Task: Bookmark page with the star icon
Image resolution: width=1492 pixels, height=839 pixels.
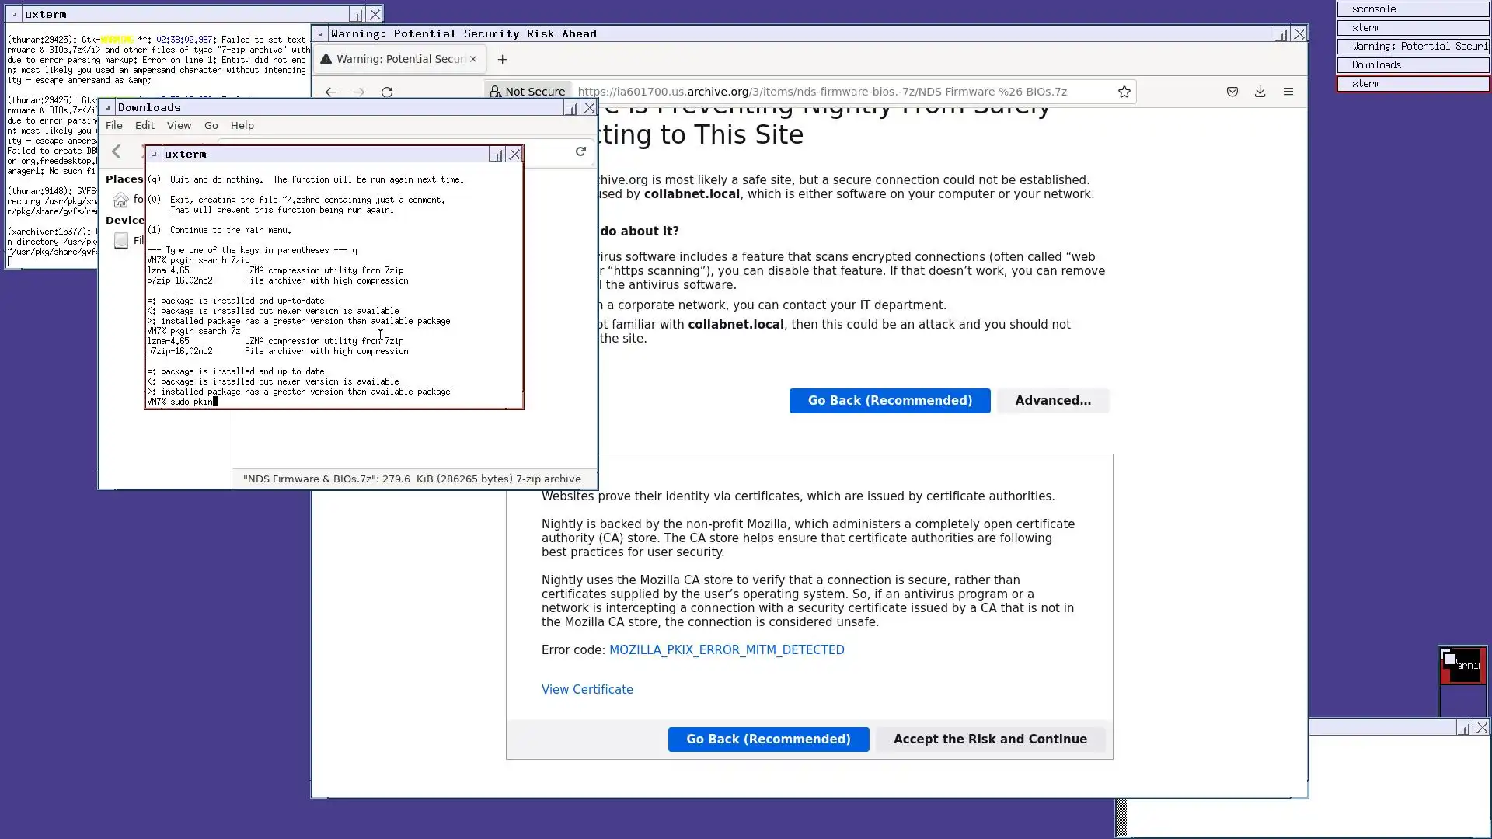Action: click(x=1124, y=92)
